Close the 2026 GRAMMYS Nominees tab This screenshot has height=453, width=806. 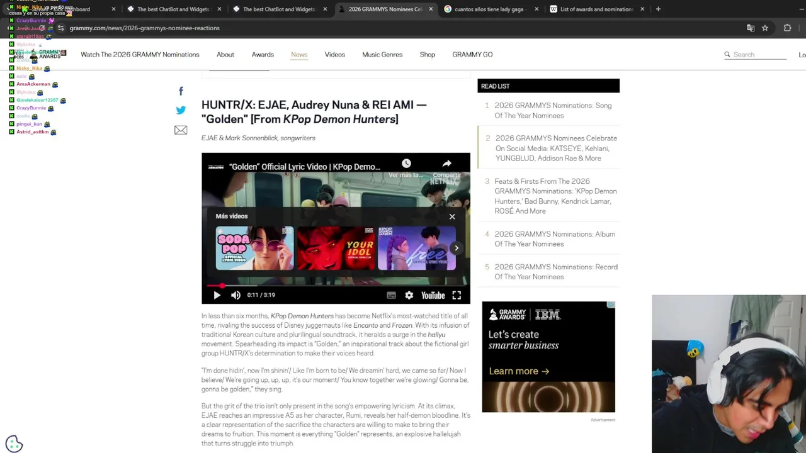[431, 9]
